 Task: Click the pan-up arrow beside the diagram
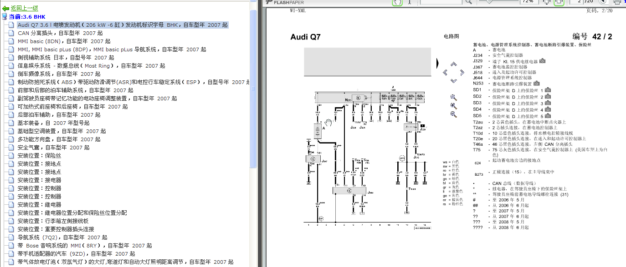point(454,64)
